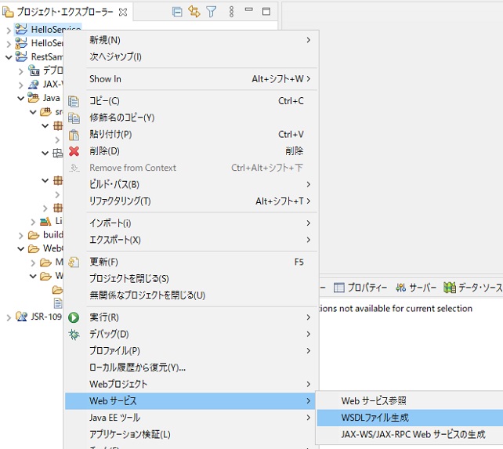Viewport: 503px width, 449px height.
Task: Expand the build folder node
Action: [21, 236]
